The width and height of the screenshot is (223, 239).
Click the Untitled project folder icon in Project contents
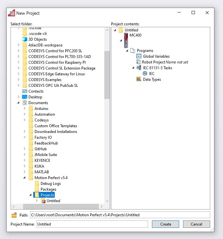pos(121,30)
